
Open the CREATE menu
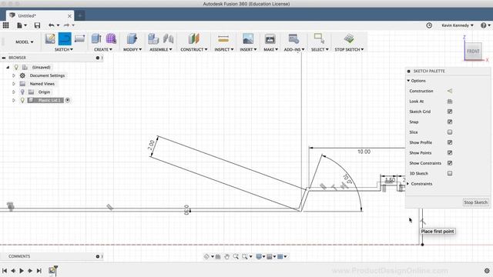coord(103,49)
